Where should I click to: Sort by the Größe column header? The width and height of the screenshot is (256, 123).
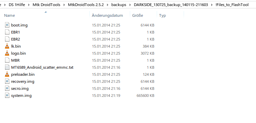138,15
